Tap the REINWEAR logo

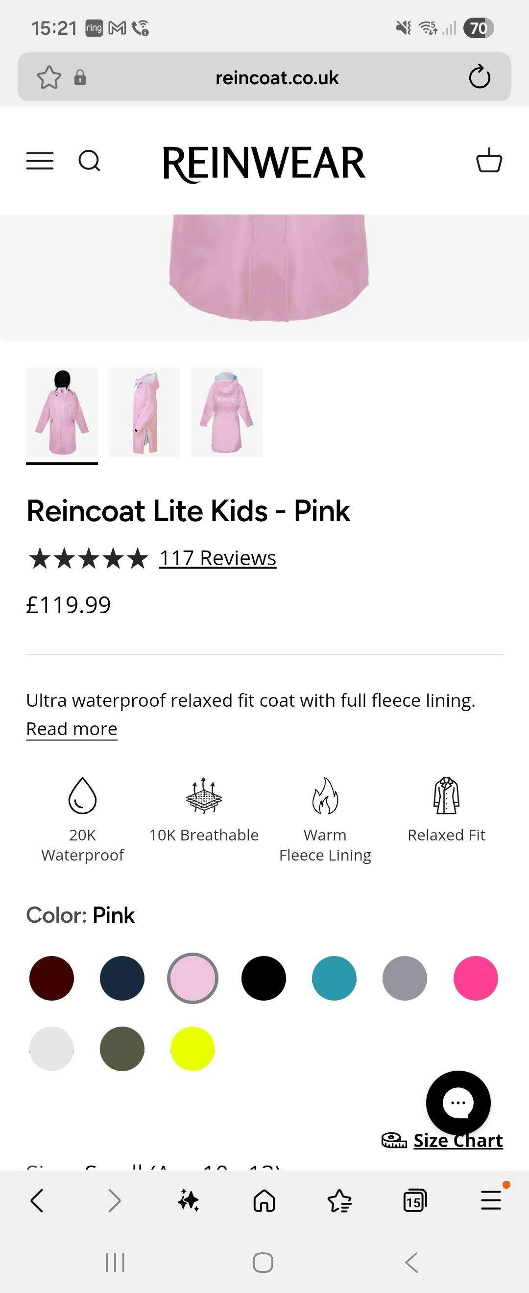coord(264,163)
